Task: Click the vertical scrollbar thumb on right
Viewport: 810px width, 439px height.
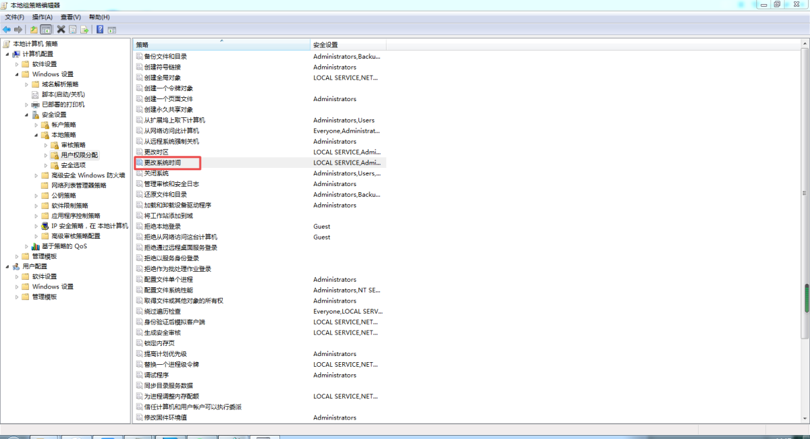Action: 805,298
